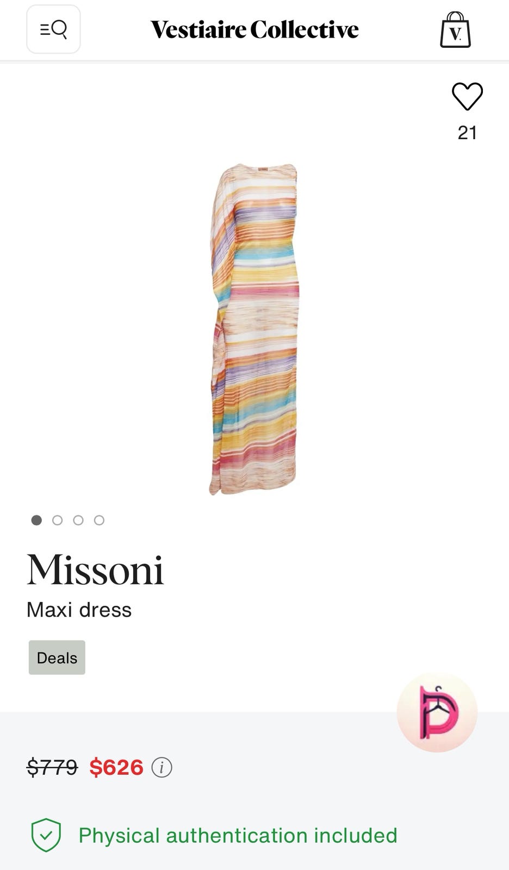509x870 pixels.
Task: Jump to the fourth product image dot
Action: click(99, 520)
